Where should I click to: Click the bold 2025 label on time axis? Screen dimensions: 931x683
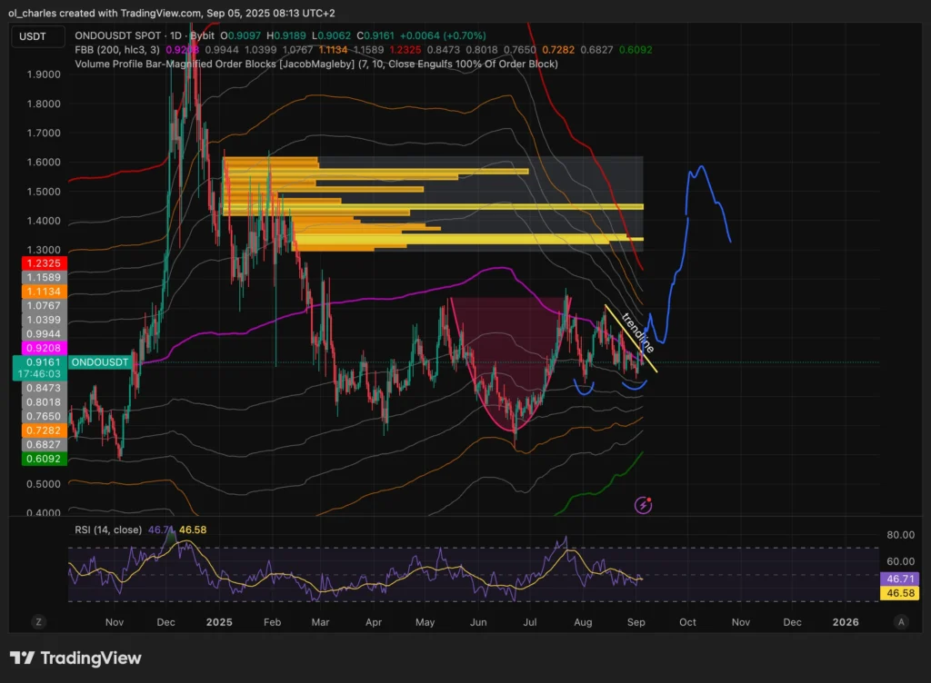pos(221,622)
